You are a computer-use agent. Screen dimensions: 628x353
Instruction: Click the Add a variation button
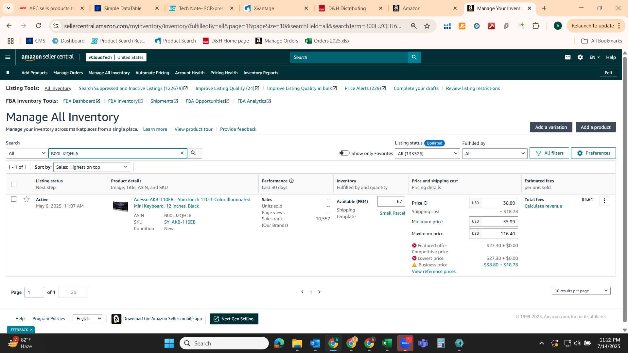tap(551, 127)
